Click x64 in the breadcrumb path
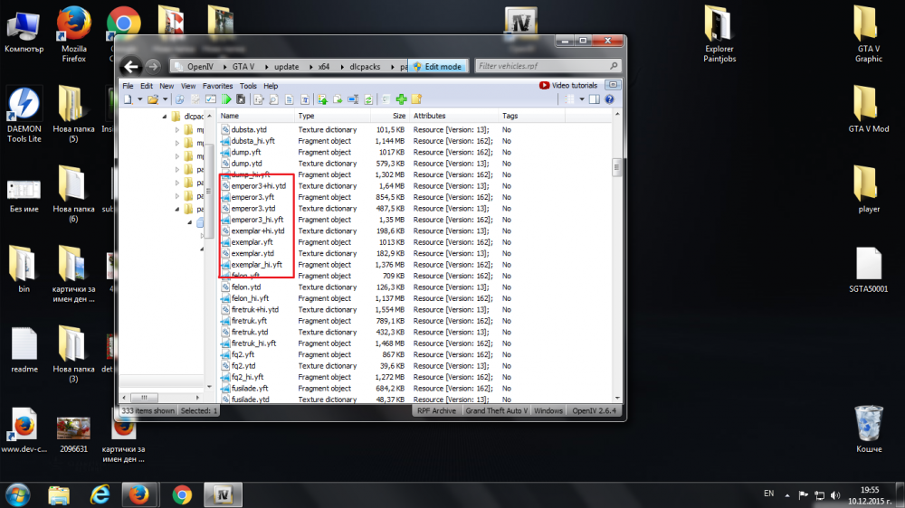The height and width of the screenshot is (508, 905). 324,67
